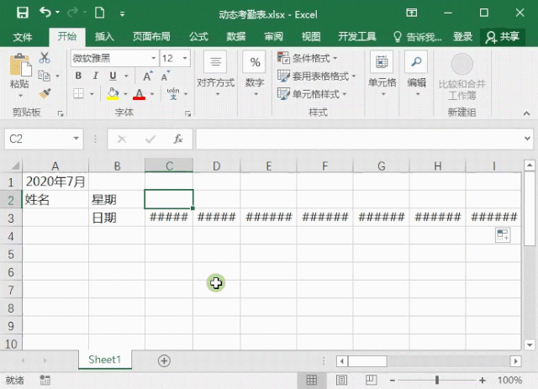This screenshot has height=389, width=538.
Task: Select all cells with the corner triangle
Action: (x=14, y=166)
